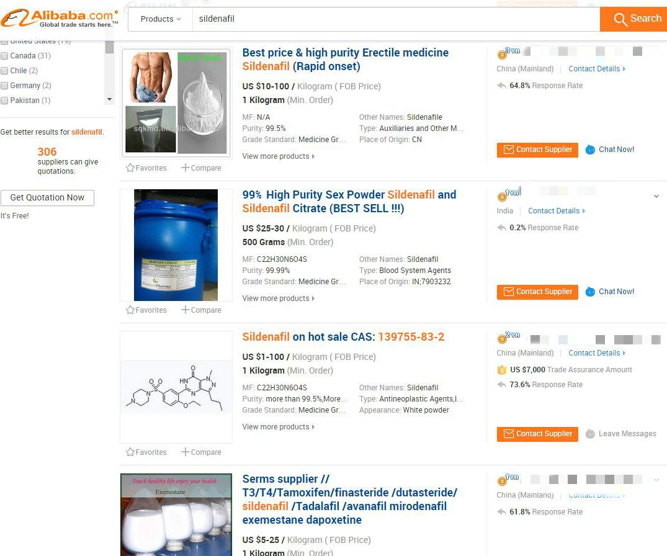Screen dimensions: 667x556
Task: Open the Products search category dropdown
Action: point(160,19)
